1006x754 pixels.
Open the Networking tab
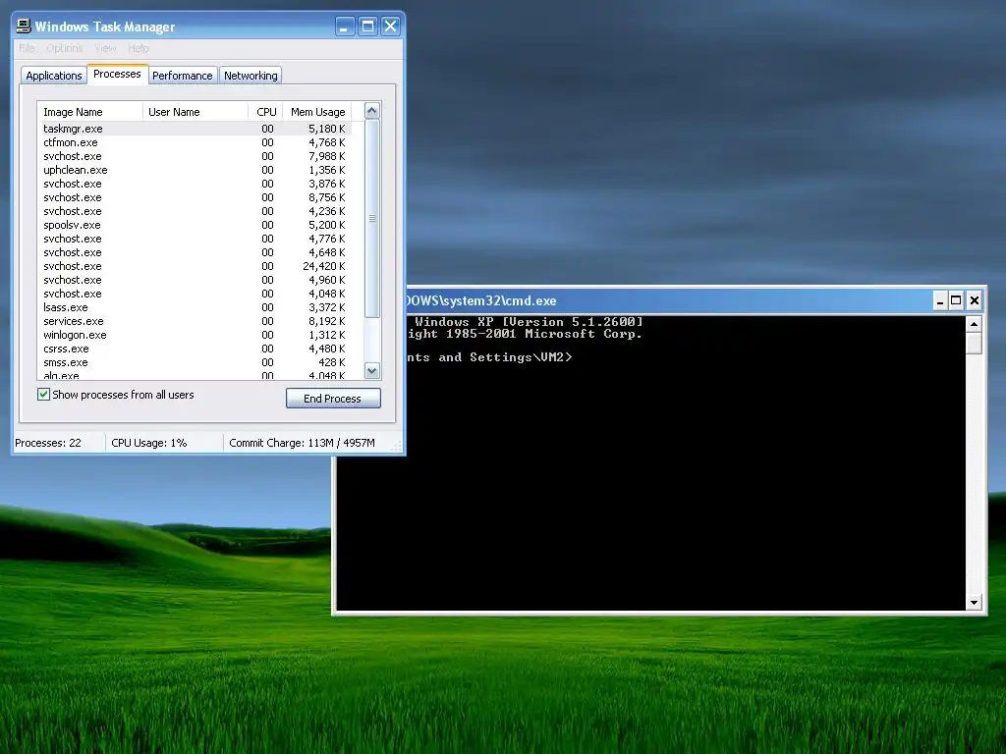pos(251,76)
